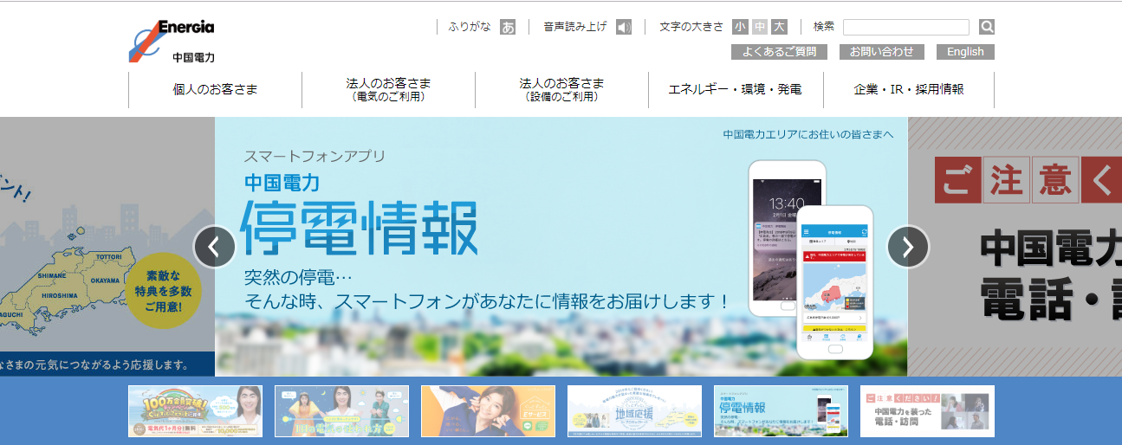Screen dimensions: 1122x445
Task: Click the magnifying glass search button
Action: [987, 27]
